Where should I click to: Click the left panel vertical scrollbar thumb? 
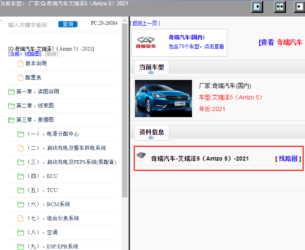(x=125, y=111)
